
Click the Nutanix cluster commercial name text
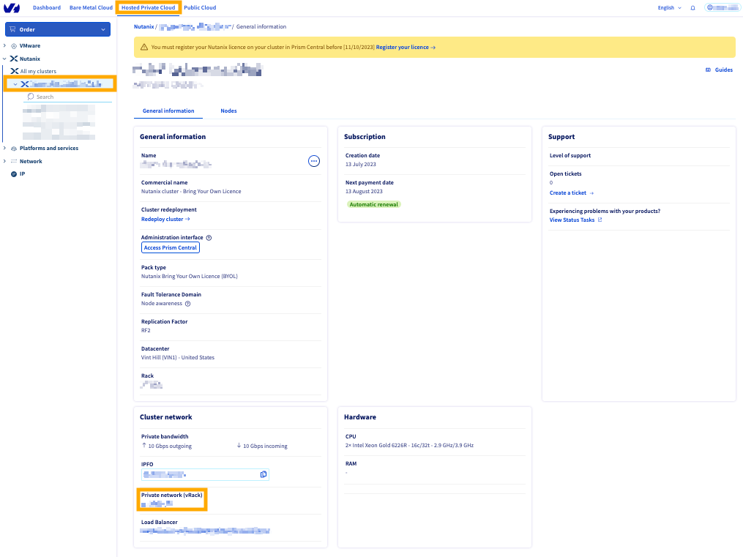(191, 191)
